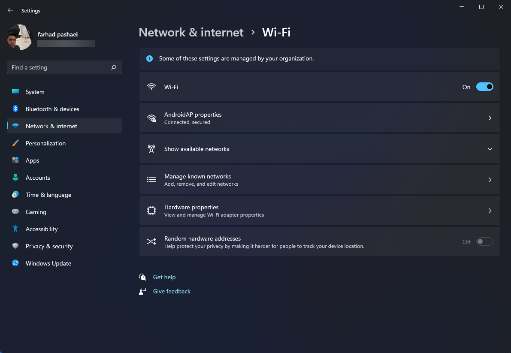
Task: Go to Network & internet breadcrumb
Action: (x=191, y=32)
